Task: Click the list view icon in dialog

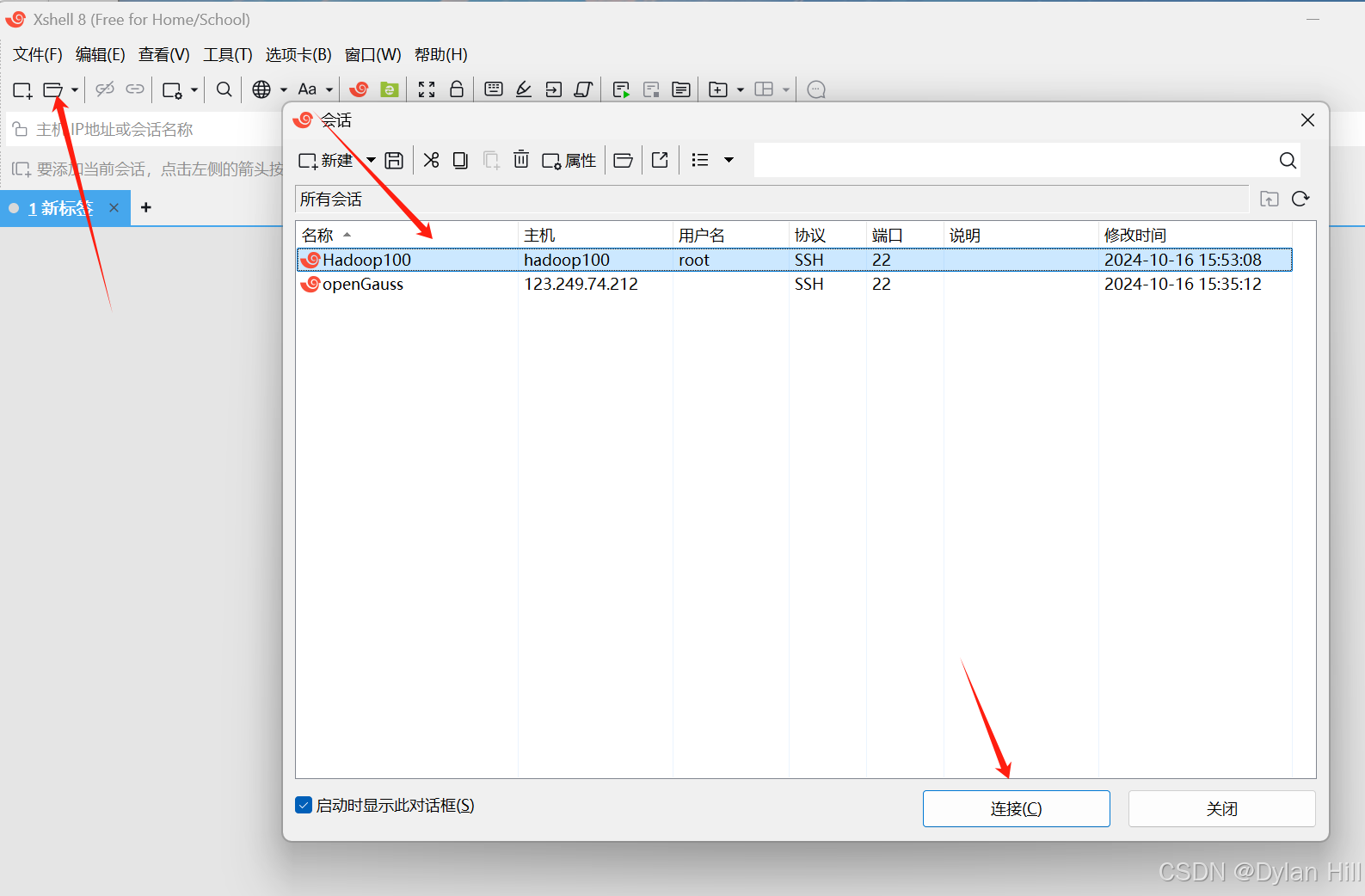Action: point(700,161)
